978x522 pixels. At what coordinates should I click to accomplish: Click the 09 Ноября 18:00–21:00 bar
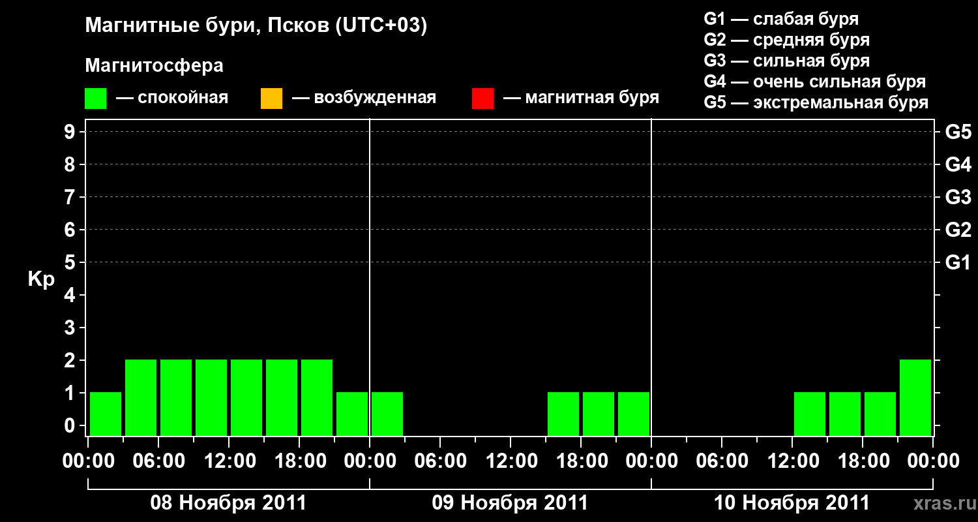(x=599, y=414)
